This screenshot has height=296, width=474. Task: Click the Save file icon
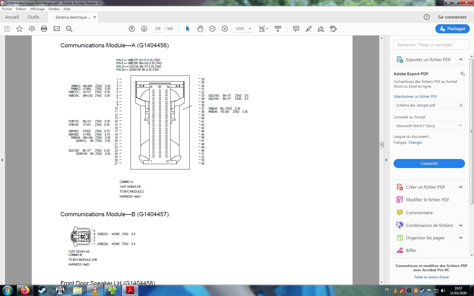(x=7, y=29)
